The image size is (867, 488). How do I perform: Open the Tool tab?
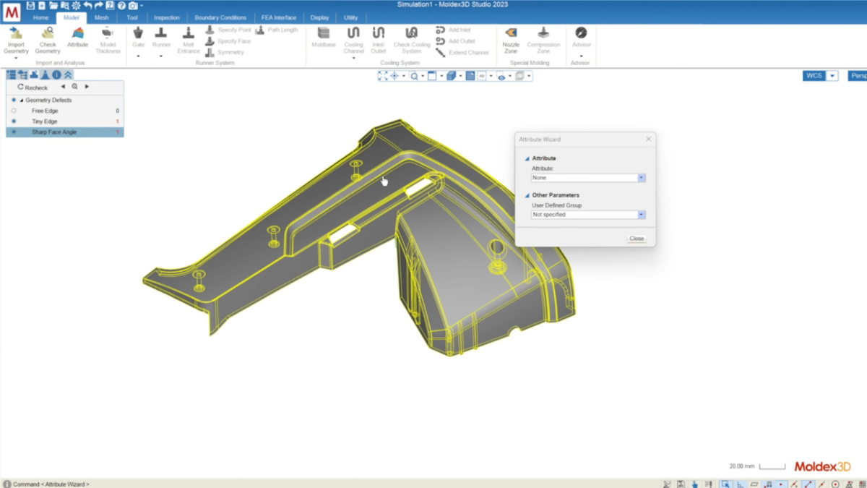point(132,17)
